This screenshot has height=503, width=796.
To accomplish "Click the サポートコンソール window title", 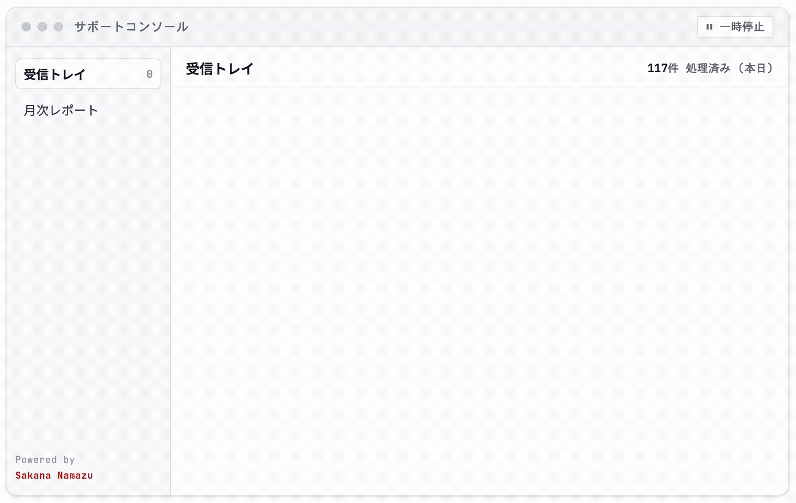I will pyautogui.click(x=131, y=27).
